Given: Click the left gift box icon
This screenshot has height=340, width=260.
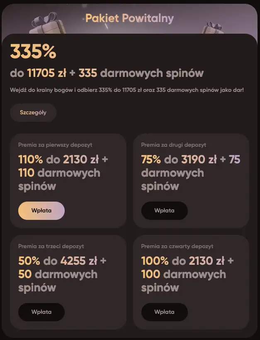Looking at the screenshot, I should point(43,23).
